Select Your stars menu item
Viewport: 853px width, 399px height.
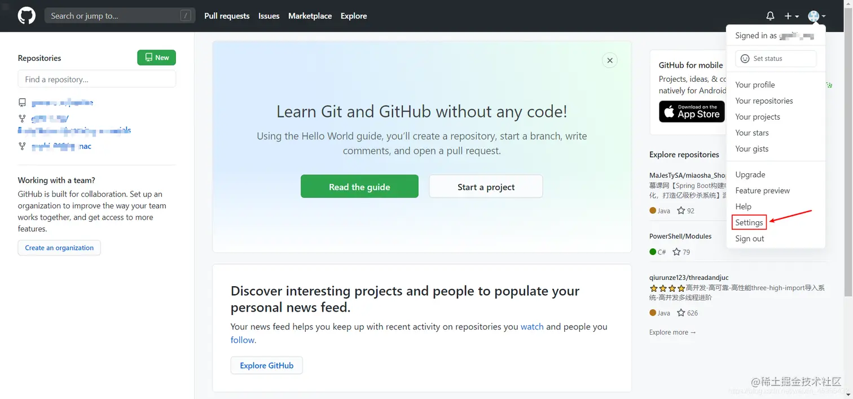click(x=776, y=133)
